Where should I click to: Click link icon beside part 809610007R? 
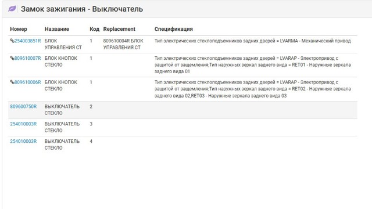tap(12, 58)
